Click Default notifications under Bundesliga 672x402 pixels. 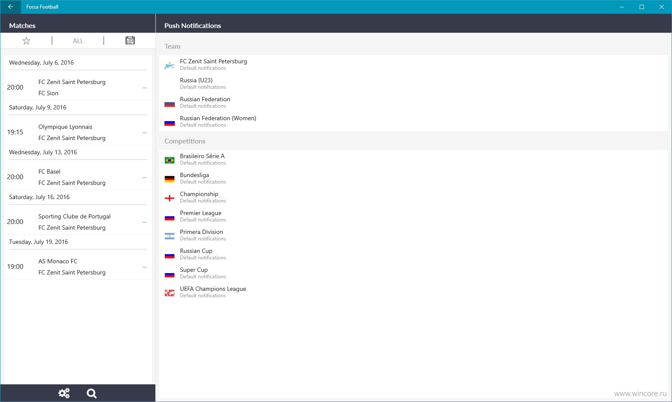203,182
